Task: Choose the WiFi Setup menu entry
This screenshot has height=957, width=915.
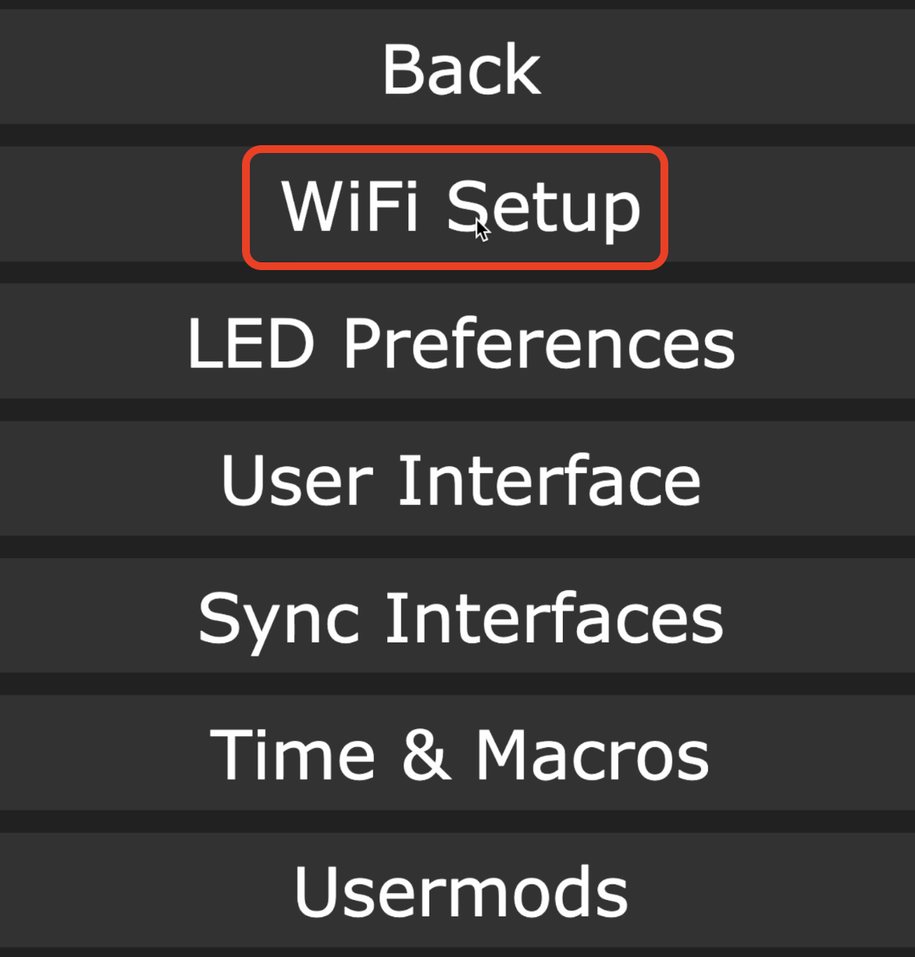Action: click(461, 207)
